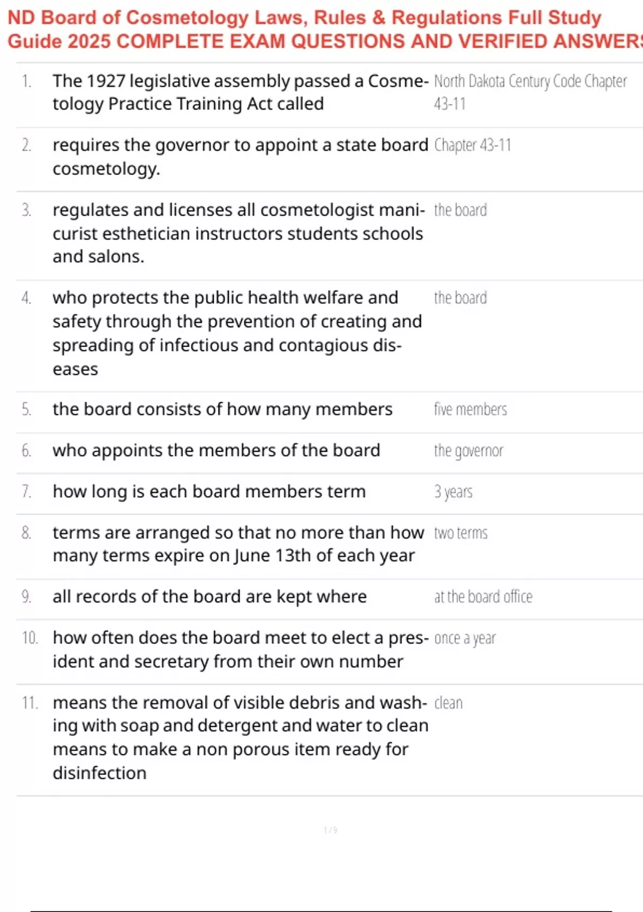Click the '3 years' answer

click(x=453, y=492)
